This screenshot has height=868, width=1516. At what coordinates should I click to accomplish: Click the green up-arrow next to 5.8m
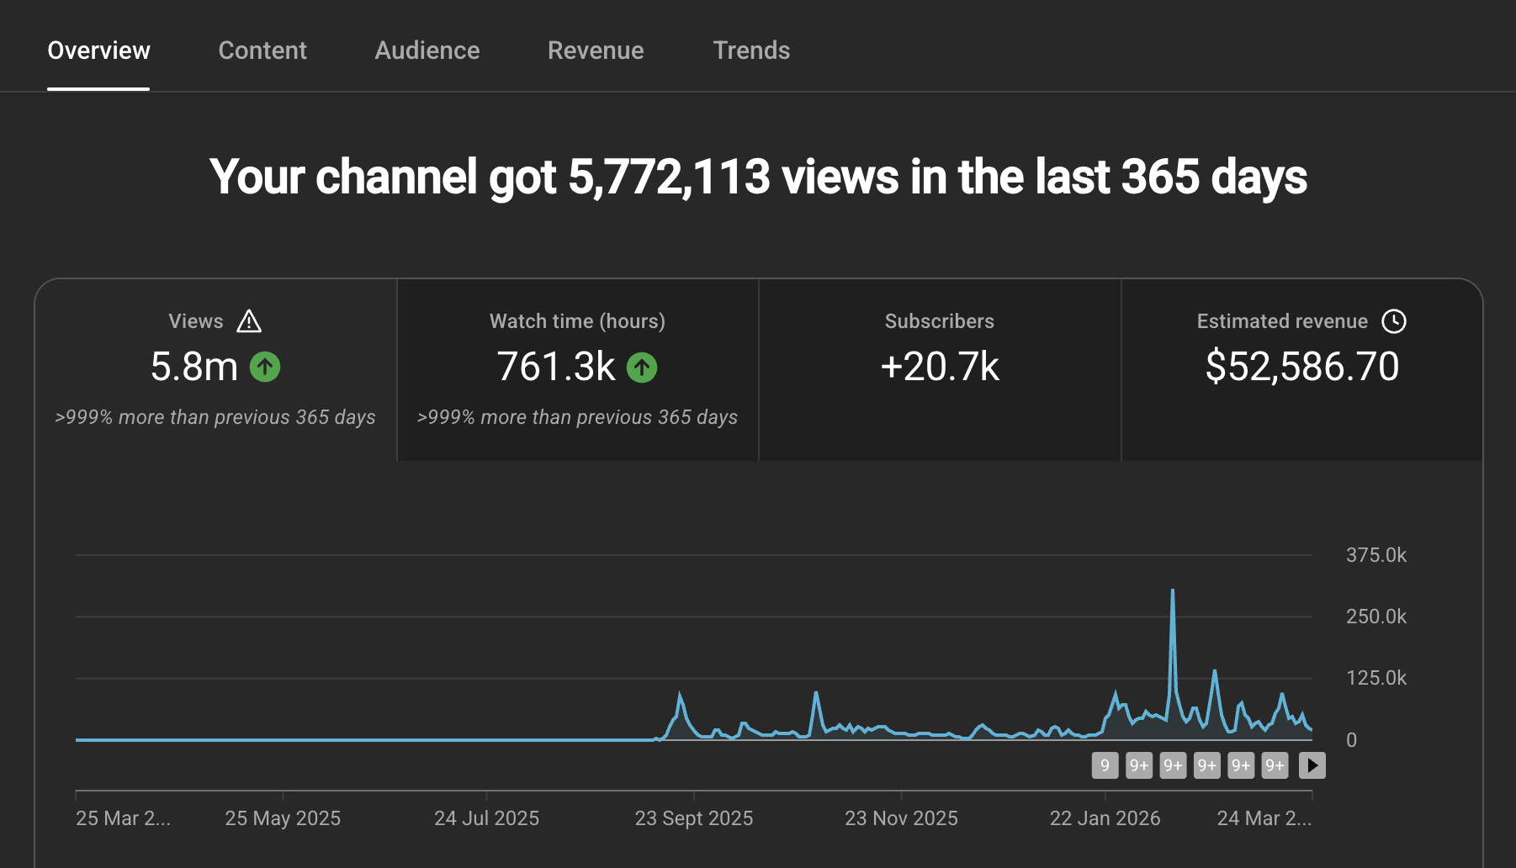(265, 367)
